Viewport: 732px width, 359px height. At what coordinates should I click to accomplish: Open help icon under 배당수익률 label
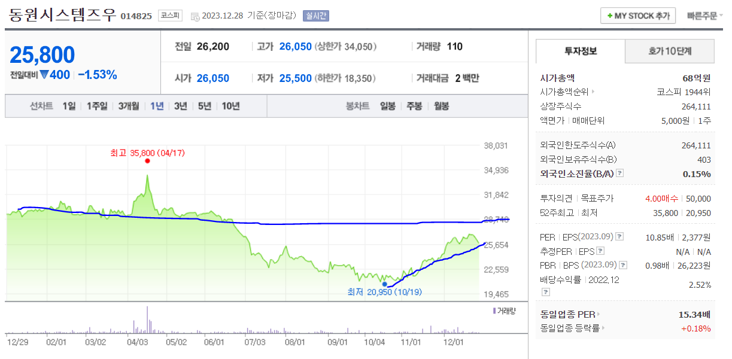click(x=545, y=292)
